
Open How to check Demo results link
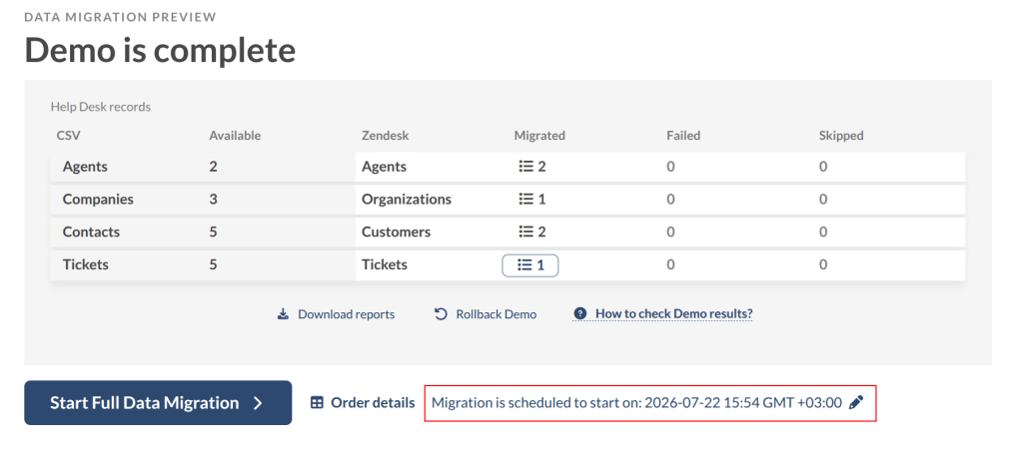pos(663,314)
